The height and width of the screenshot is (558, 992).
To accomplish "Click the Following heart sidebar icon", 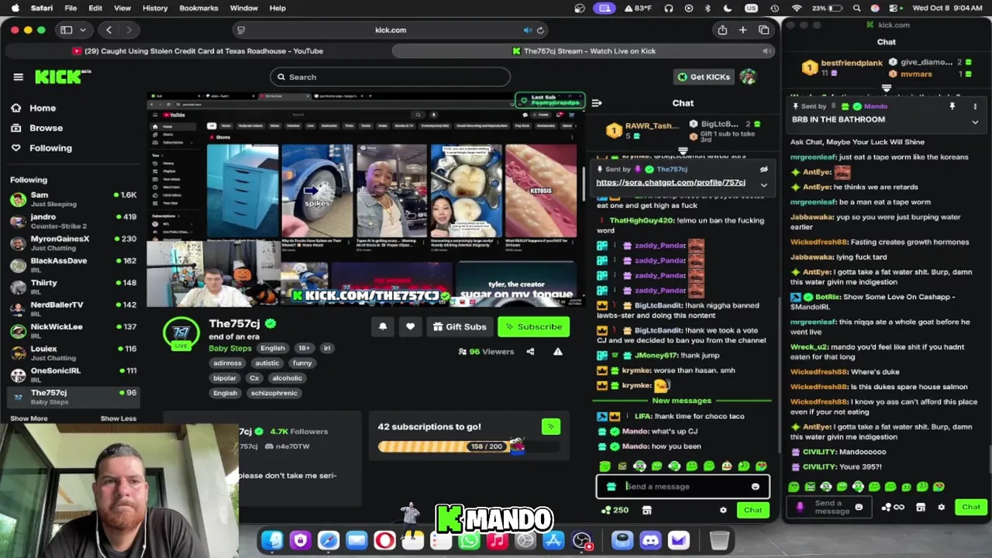I will [15, 148].
